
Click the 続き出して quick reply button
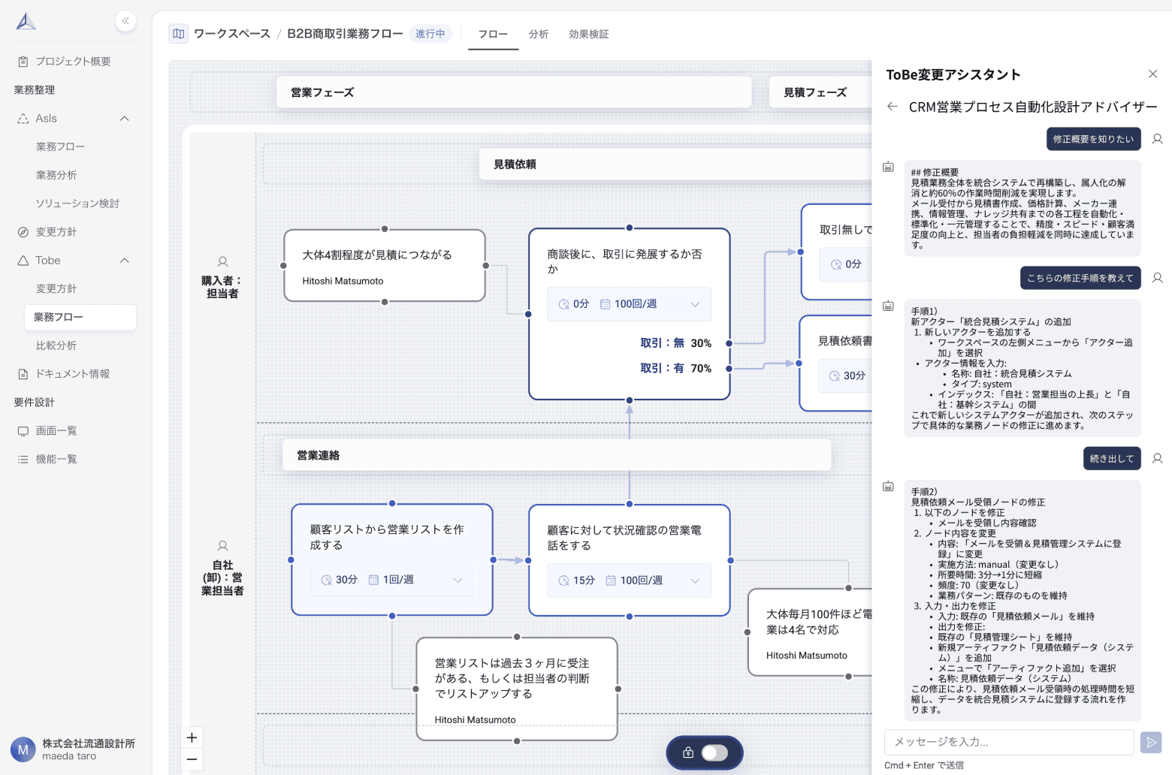pyautogui.click(x=1111, y=458)
